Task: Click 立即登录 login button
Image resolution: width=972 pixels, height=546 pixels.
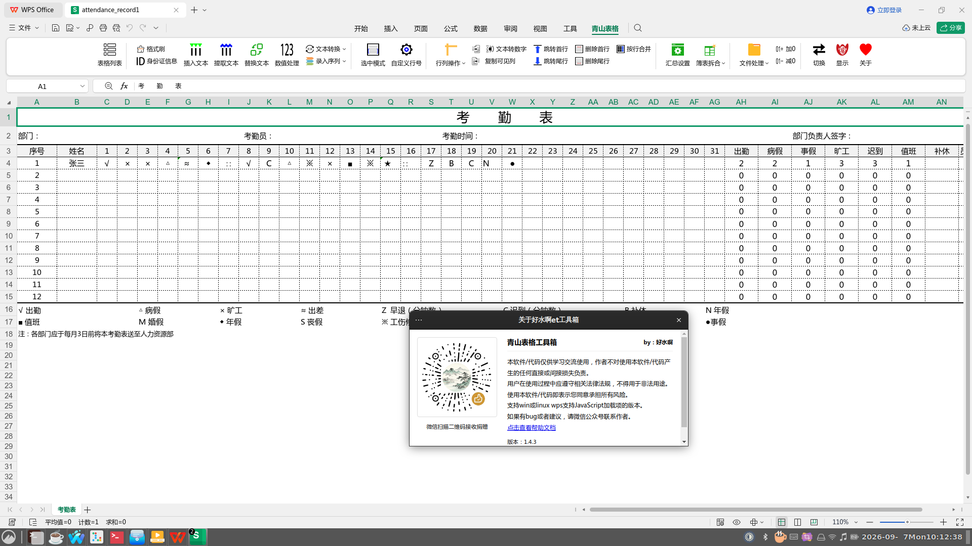Action: coord(884,10)
